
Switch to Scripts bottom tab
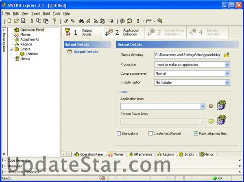click(187, 154)
